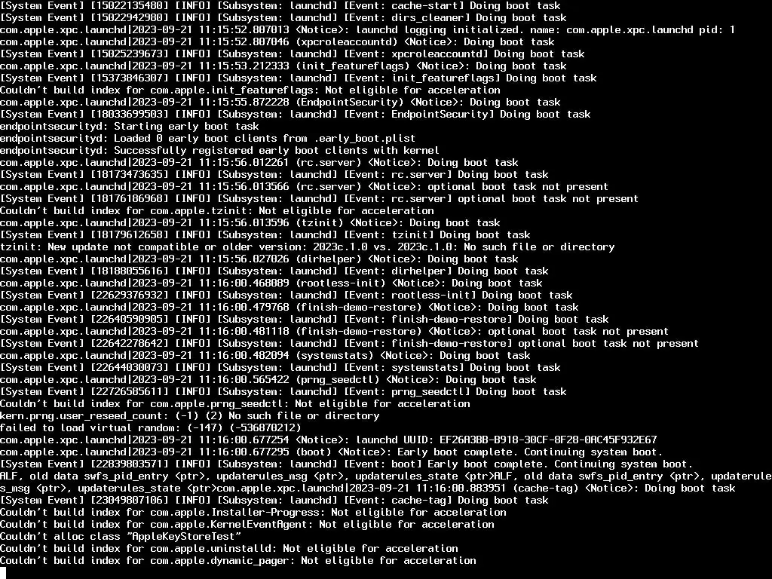Click 'com.apple.KernelEventAgent' index error line
772x579 pixels.
pyautogui.click(x=247, y=525)
